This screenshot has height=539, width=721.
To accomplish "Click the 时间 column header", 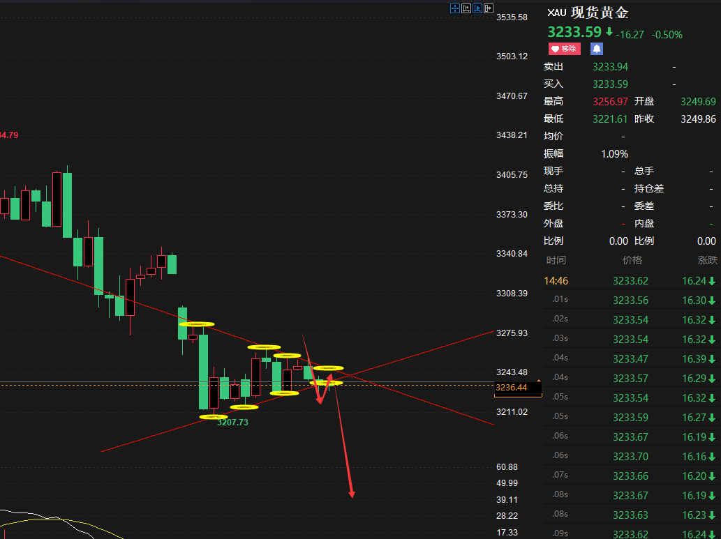I will coord(556,261).
